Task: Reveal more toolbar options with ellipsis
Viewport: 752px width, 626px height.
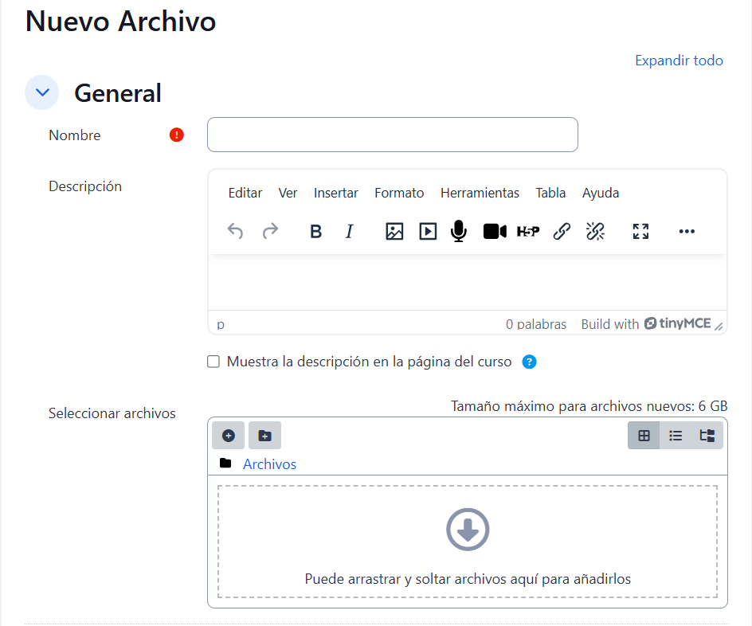Action: pos(687,232)
